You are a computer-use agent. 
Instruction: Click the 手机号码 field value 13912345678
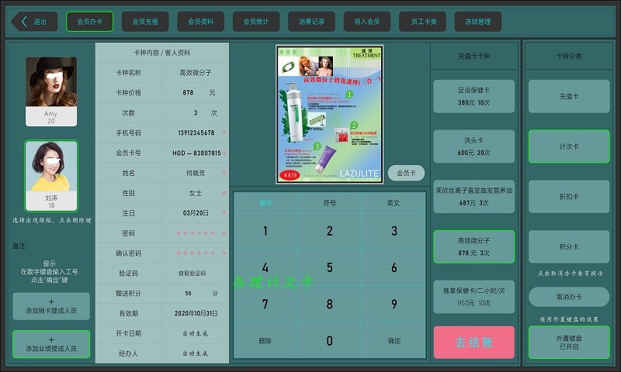click(196, 133)
